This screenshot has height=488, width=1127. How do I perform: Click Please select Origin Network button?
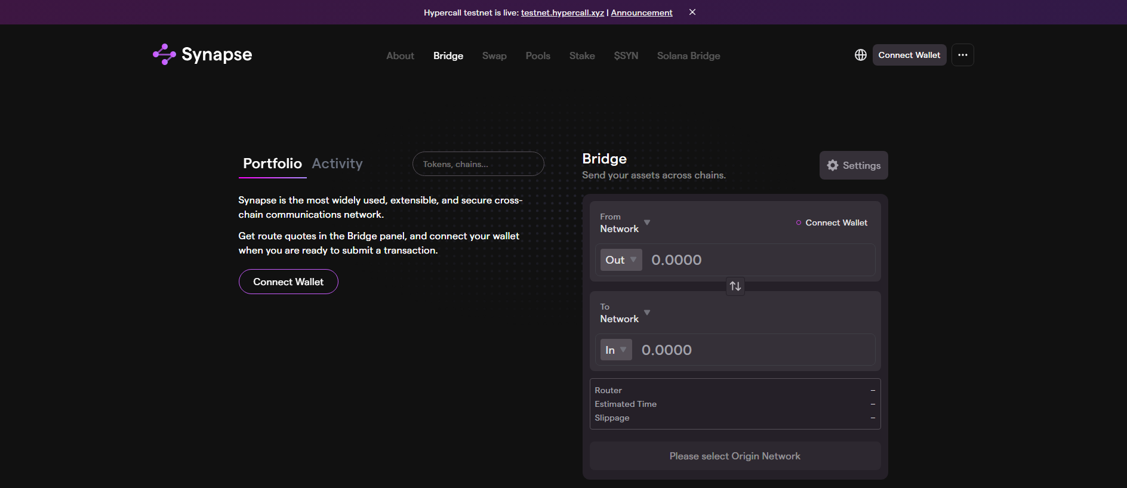coord(735,456)
